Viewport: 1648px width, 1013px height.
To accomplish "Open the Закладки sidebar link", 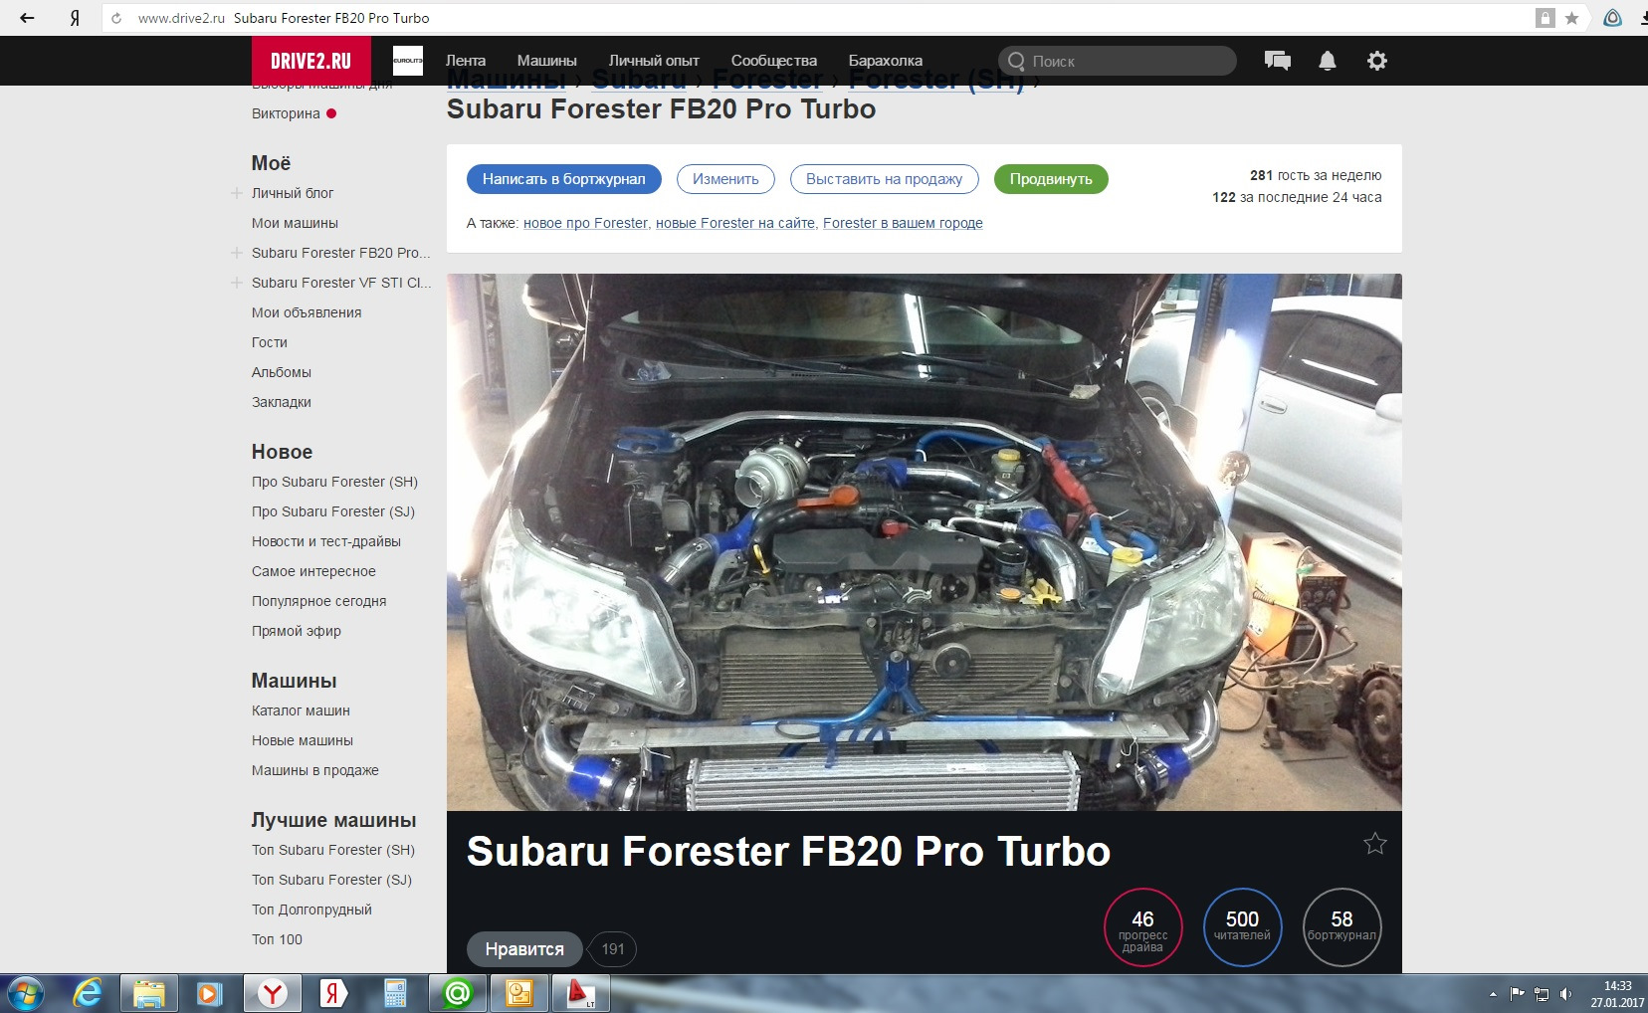I will [x=282, y=402].
